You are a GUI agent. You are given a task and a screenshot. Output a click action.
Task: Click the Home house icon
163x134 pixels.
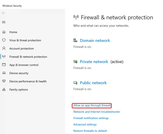(x=4, y=32)
